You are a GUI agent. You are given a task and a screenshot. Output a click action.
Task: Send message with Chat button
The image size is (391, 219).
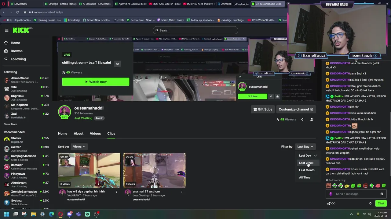click(x=381, y=203)
